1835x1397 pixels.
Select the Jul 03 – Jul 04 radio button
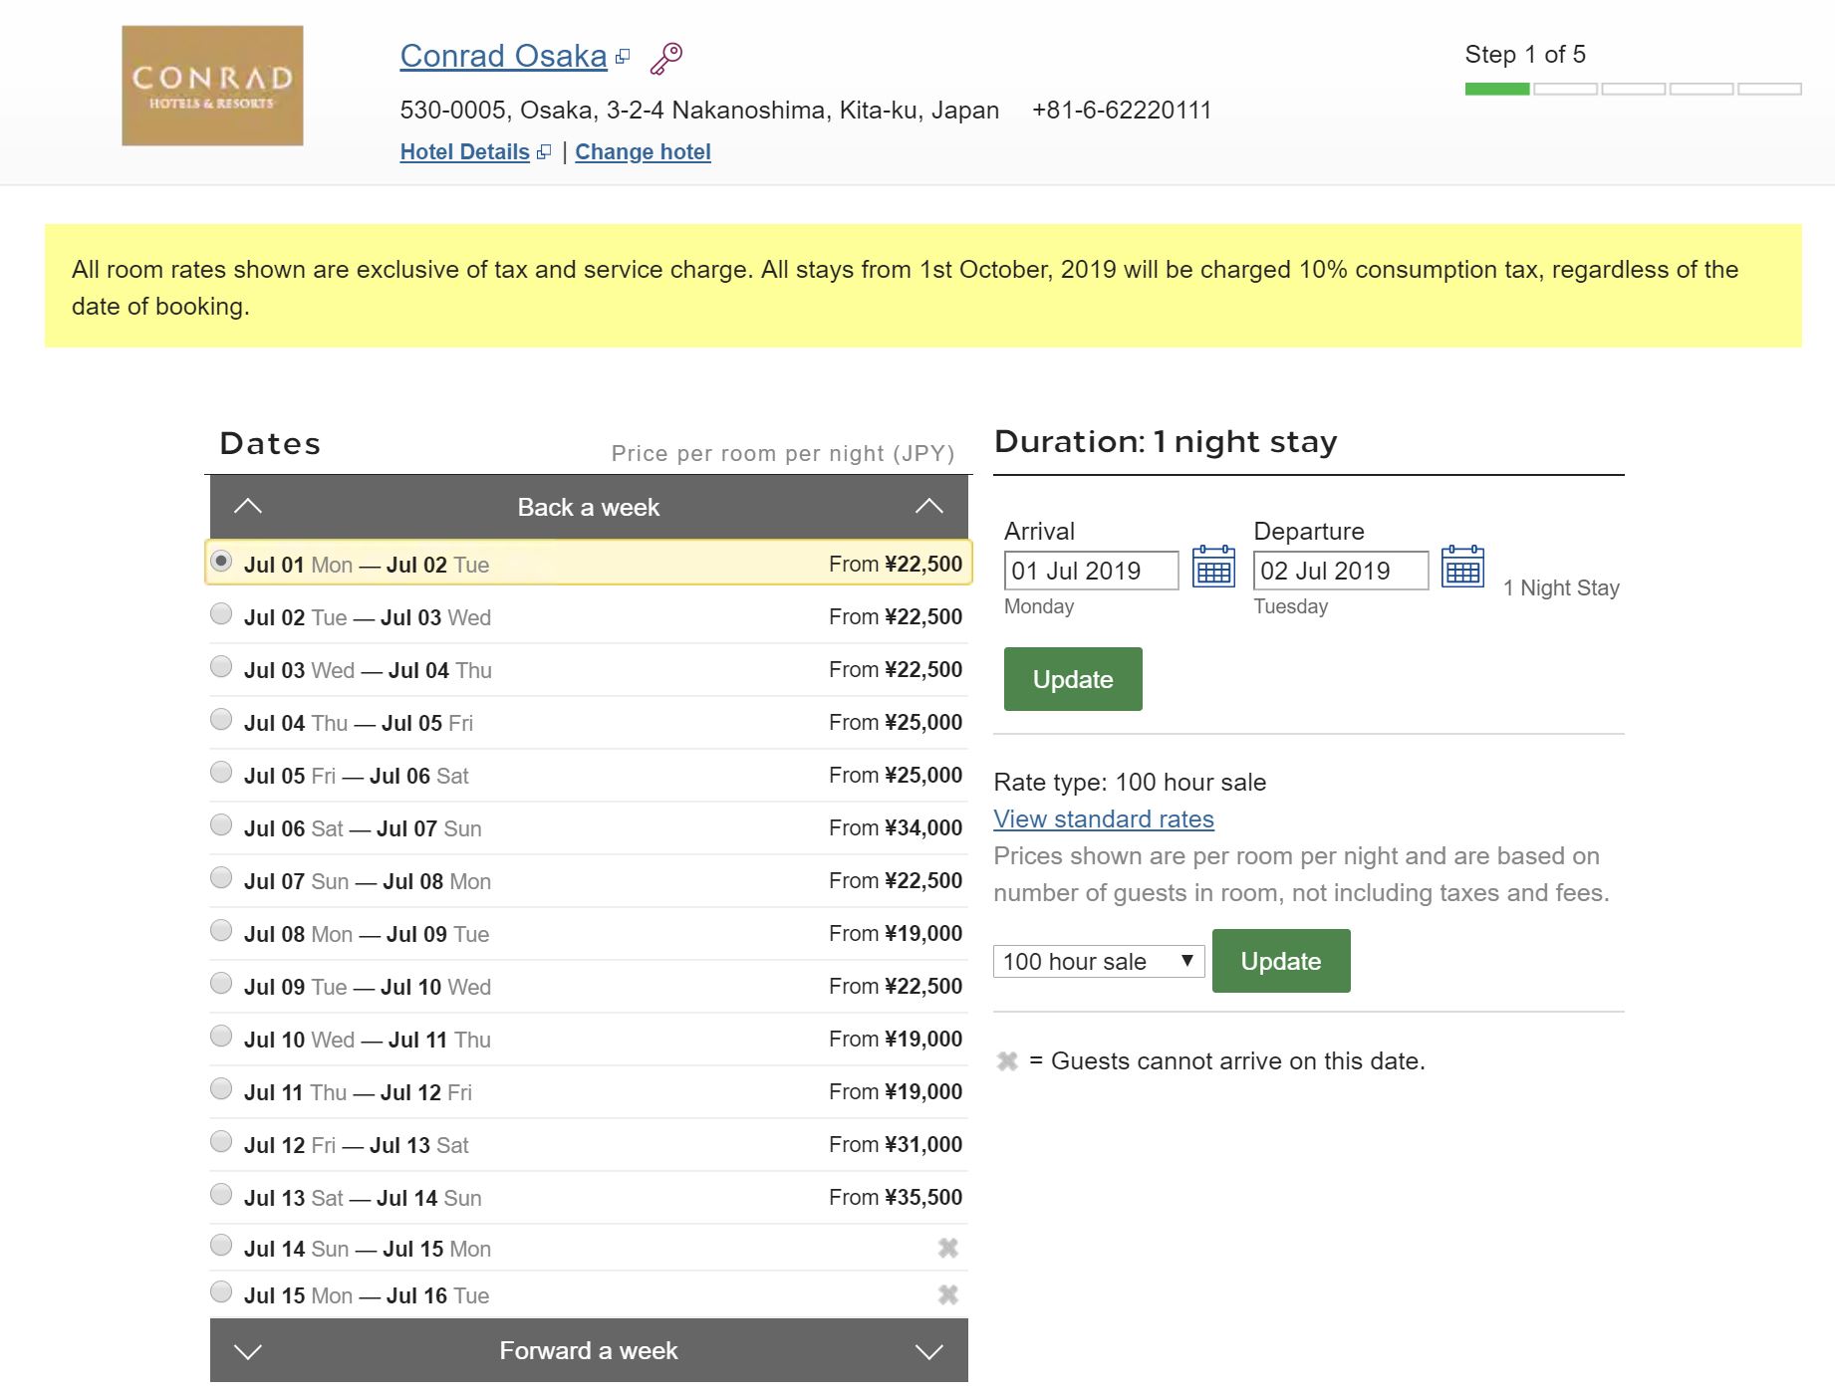coord(221,666)
